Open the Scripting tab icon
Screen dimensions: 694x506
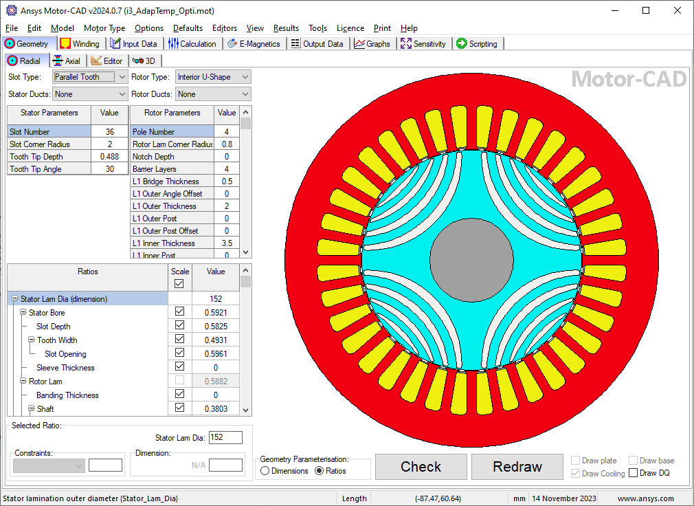tap(462, 43)
